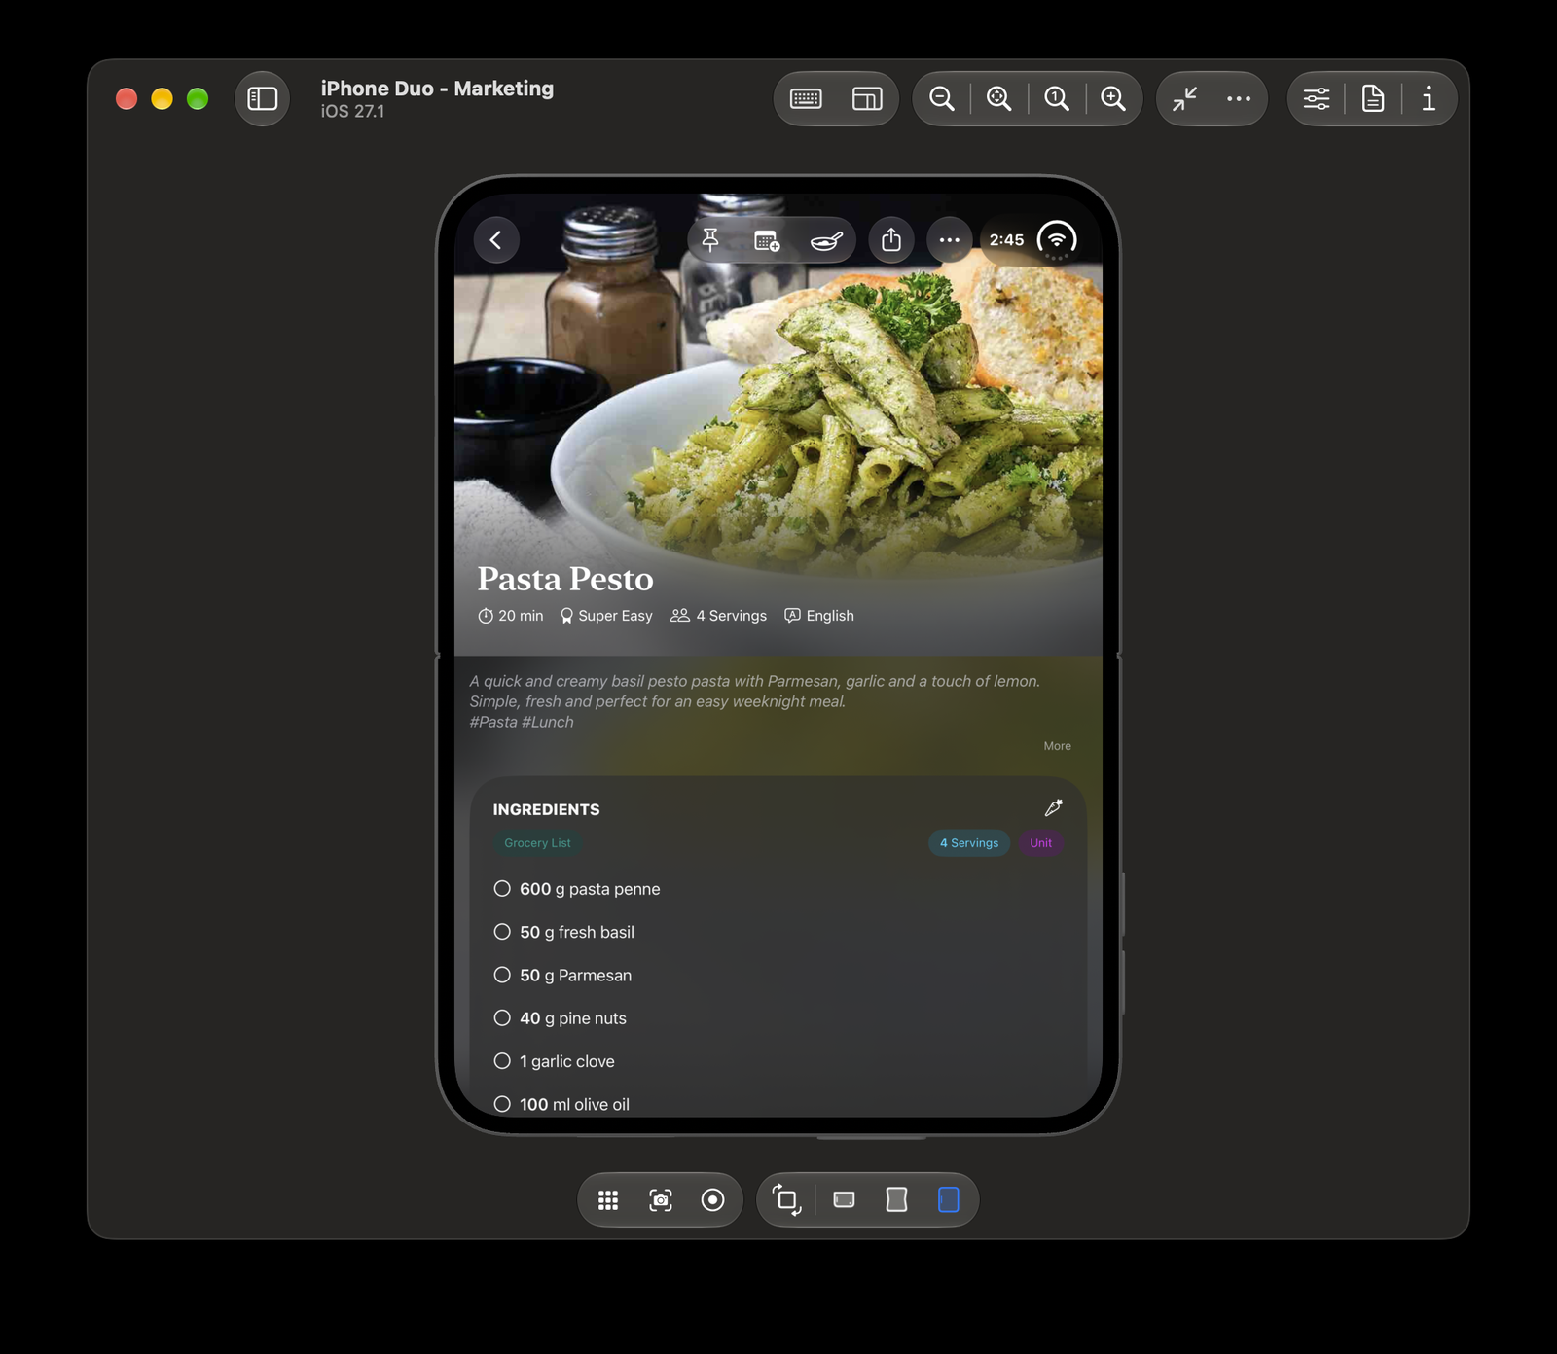
Task: Open the keyboard icon in toolbar
Action: [x=806, y=98]
